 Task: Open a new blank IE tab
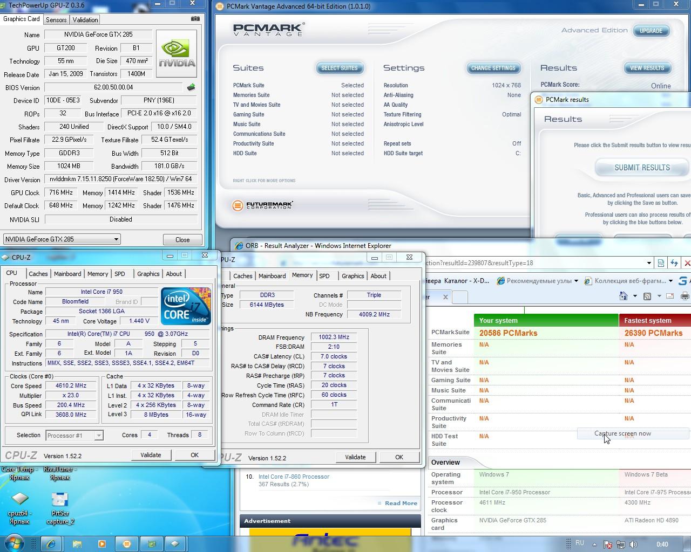pos(460,297)
